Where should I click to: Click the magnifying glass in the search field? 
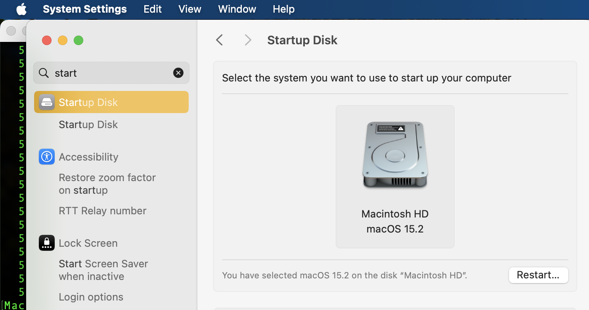pos(43,73)
